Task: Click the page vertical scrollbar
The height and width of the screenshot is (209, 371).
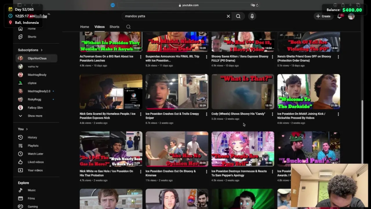Action: pyautogui.click(x=363, y=132)
